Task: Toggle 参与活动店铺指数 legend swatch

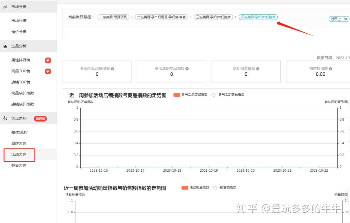Action: point(177,95)
